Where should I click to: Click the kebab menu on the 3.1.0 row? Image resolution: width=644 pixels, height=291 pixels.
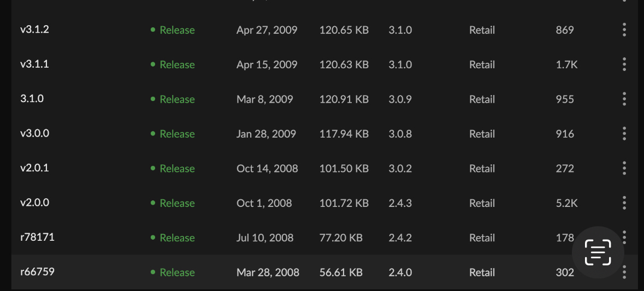(x=624, y=99)
